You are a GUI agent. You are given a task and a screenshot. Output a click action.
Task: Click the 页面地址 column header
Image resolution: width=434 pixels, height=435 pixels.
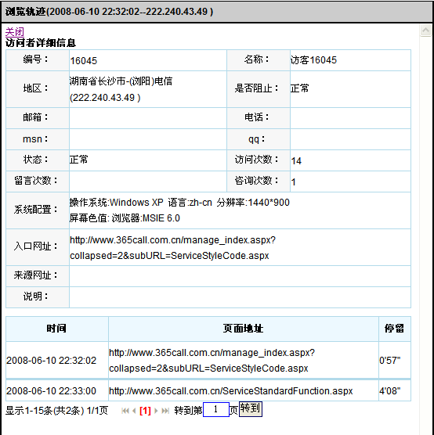(x=243, y=329)
